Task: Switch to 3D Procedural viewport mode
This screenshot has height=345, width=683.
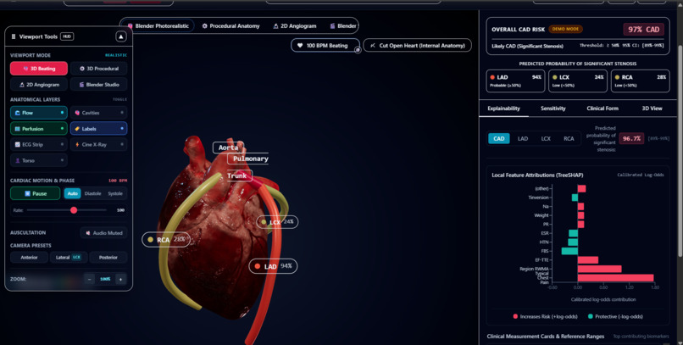Action: click(x=99, y=69)
